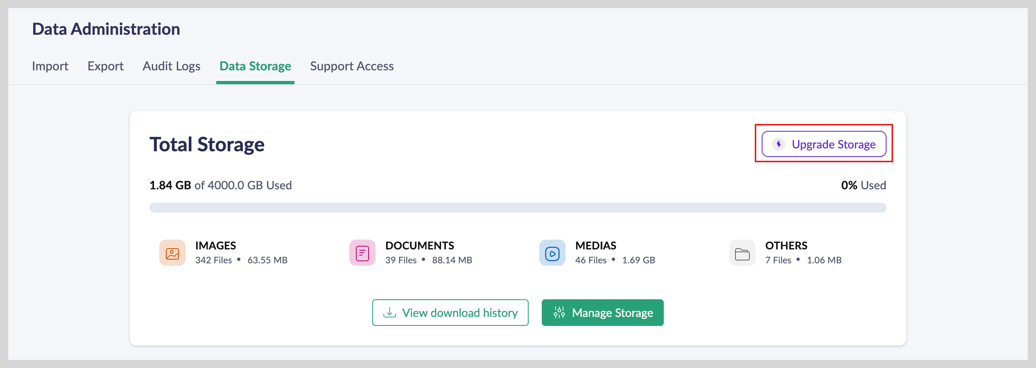Open the Import tab

tap(50, 66)
